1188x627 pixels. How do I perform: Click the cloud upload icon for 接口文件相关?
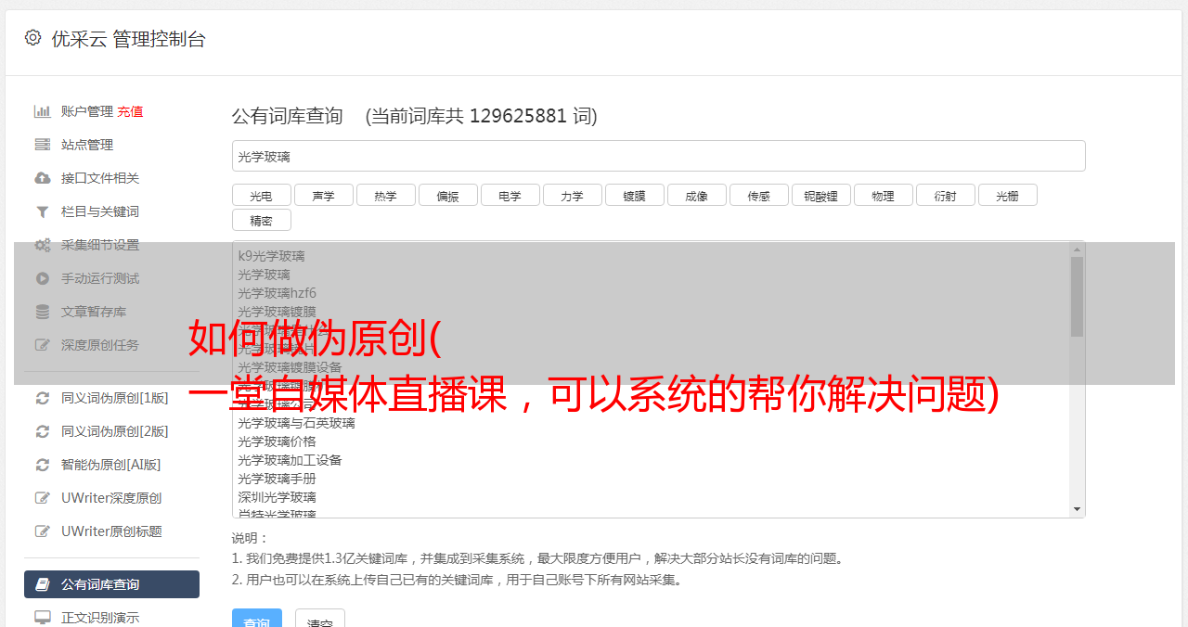click(x=43, y=178)
